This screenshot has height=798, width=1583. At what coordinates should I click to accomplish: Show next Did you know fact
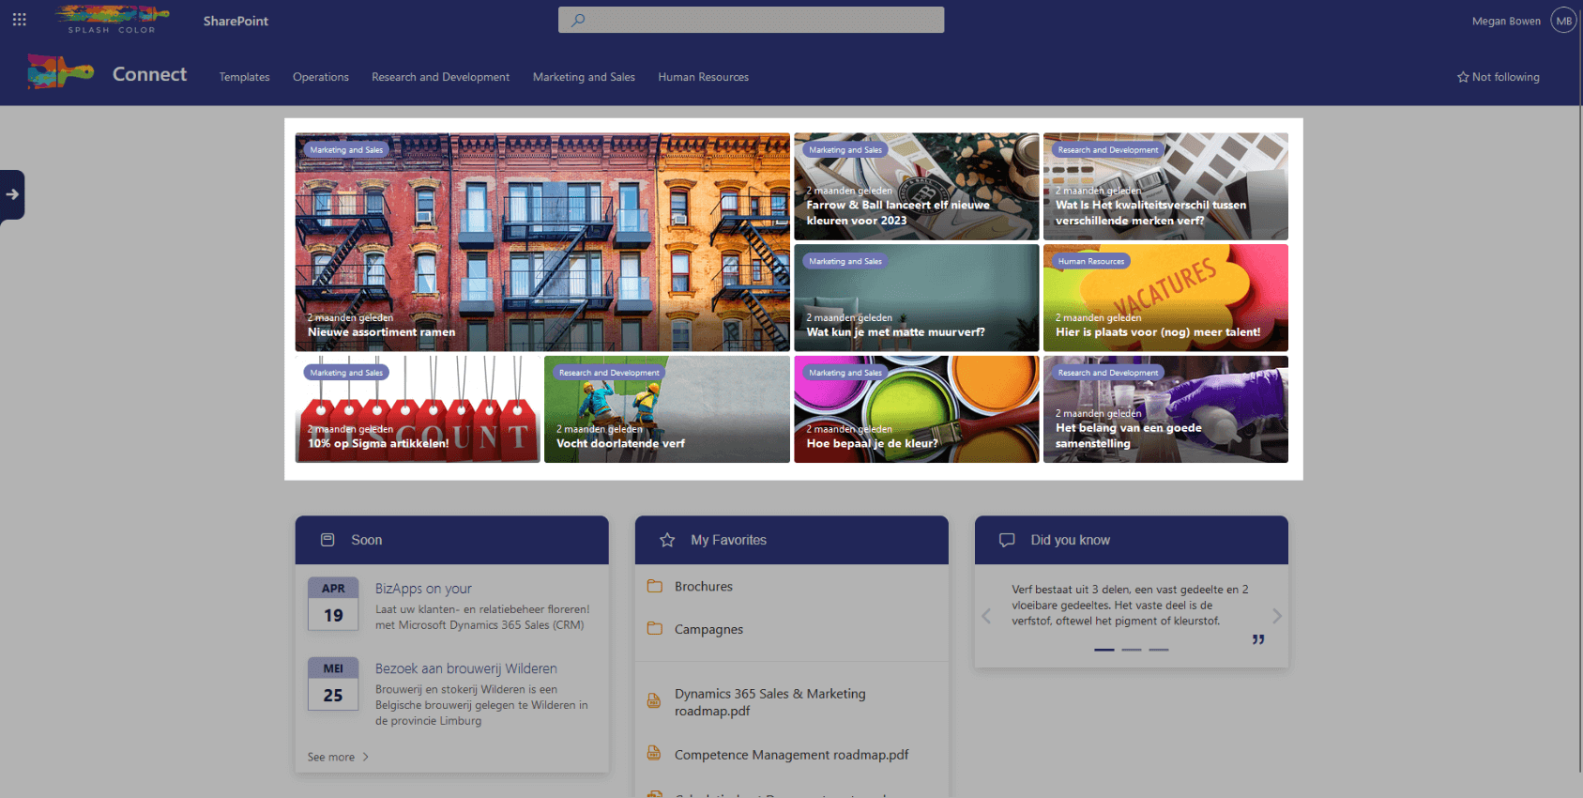1277,616
